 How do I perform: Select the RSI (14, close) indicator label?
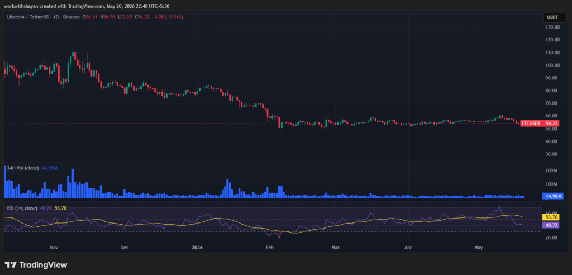(22, 208)
